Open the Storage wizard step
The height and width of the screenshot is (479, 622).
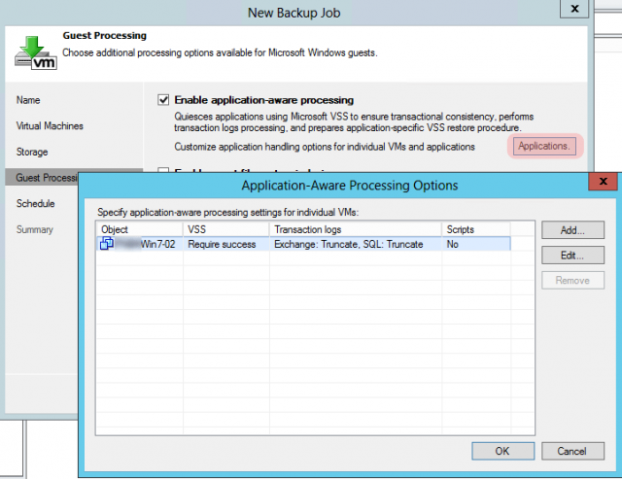[32, 152]
